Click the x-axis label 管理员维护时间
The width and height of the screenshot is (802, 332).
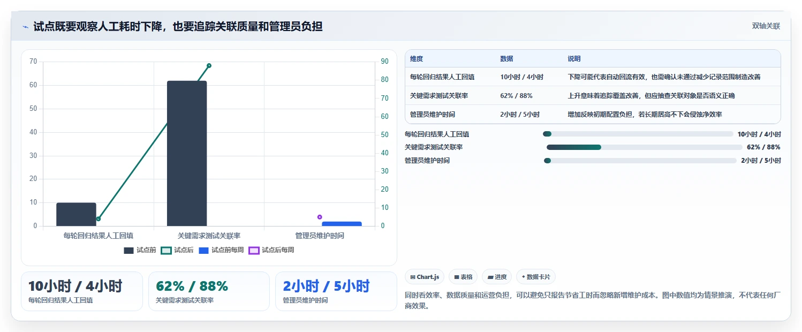click(320, 236)
